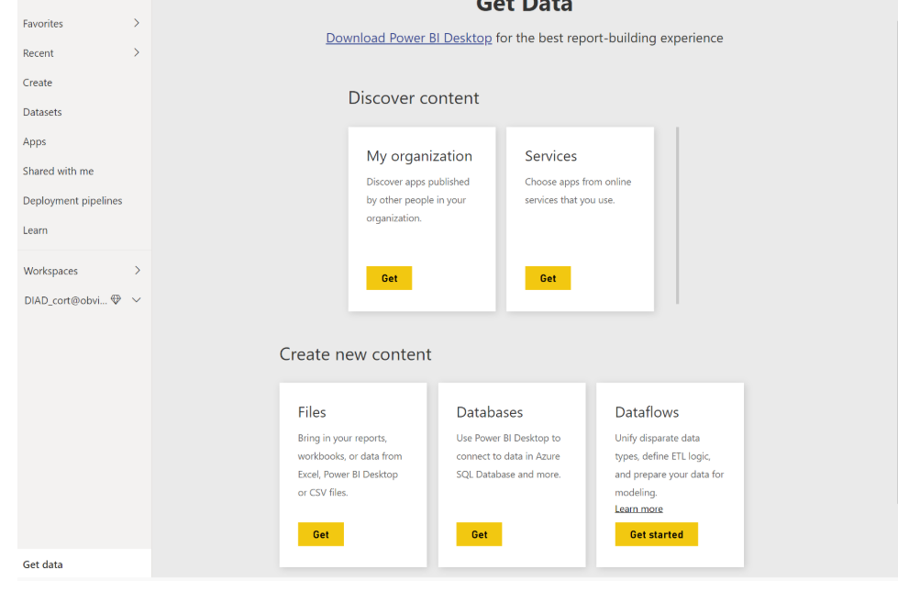The width and height of the screenshot is (898, 592).
Task: Navigate to Deployment pipelines
Action: (72, 201)
